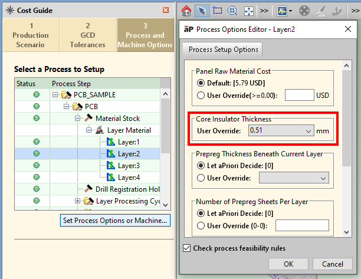Confirm dialog with OK button

coord(288,264)
